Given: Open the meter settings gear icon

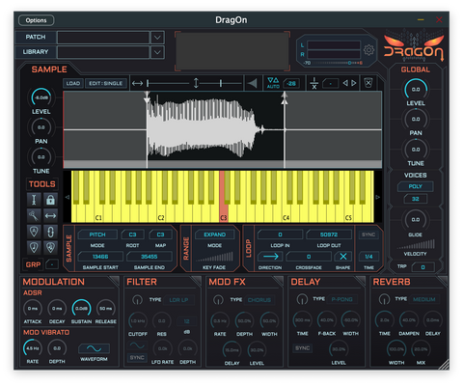Looking at the screenshot, I should [368, 50].
